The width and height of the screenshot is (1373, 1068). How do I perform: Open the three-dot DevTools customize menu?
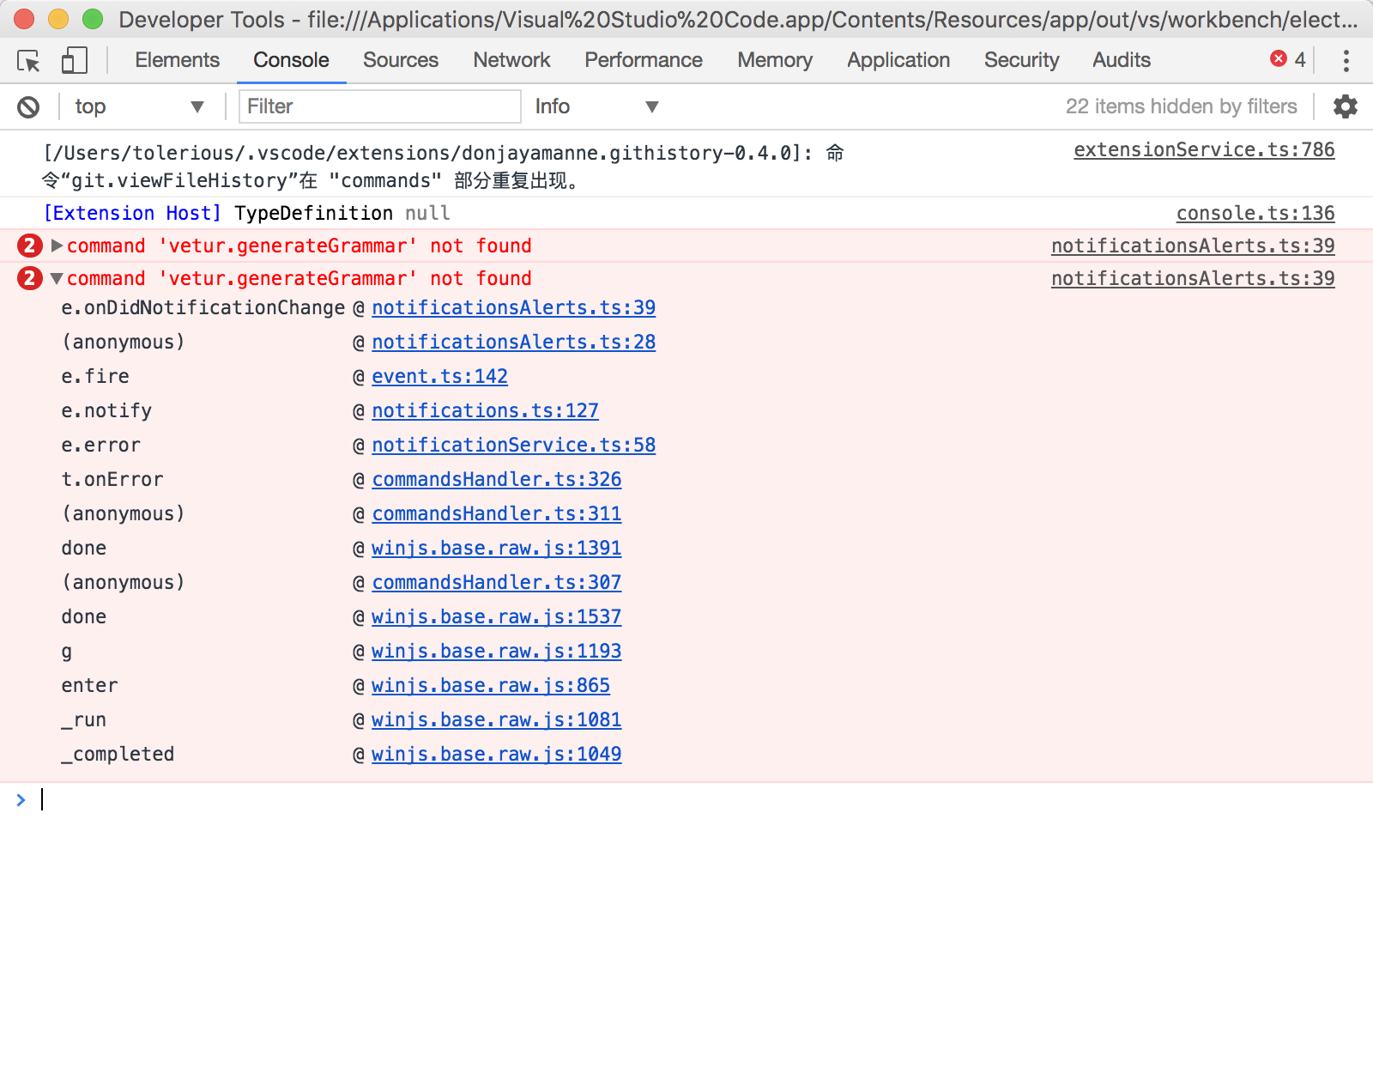pyautogui.click(x=1347, y=60)
